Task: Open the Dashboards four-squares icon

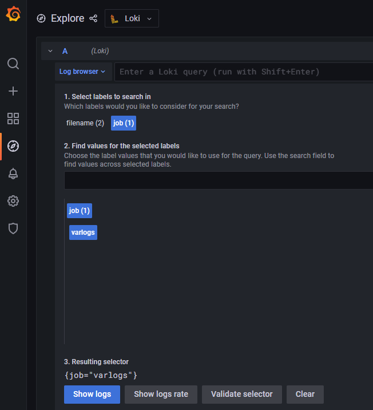Action: point(13,119)
